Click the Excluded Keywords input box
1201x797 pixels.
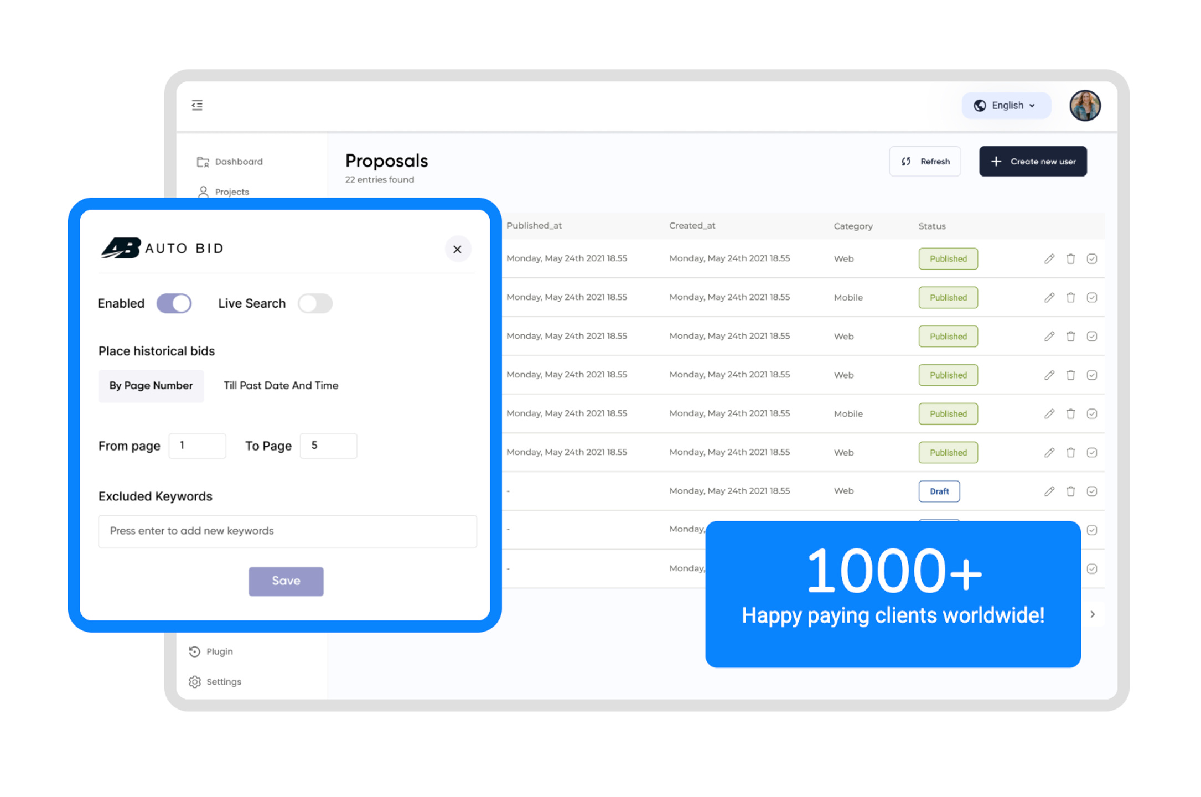[x=287, y=531]
